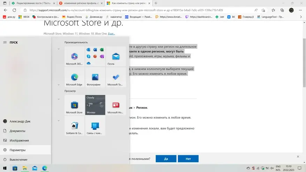The height and width of the screenshot is (172, 306).
Task: Click the ПУСК hamburger menu icon
Action: tap(5, 42)
